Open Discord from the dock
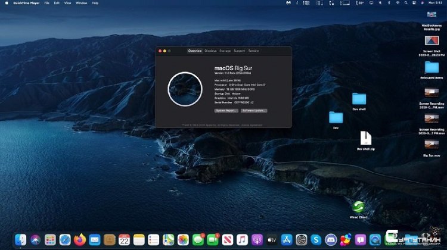The width and height of the screenshot is (447, 250). click(x=331, y=240)
